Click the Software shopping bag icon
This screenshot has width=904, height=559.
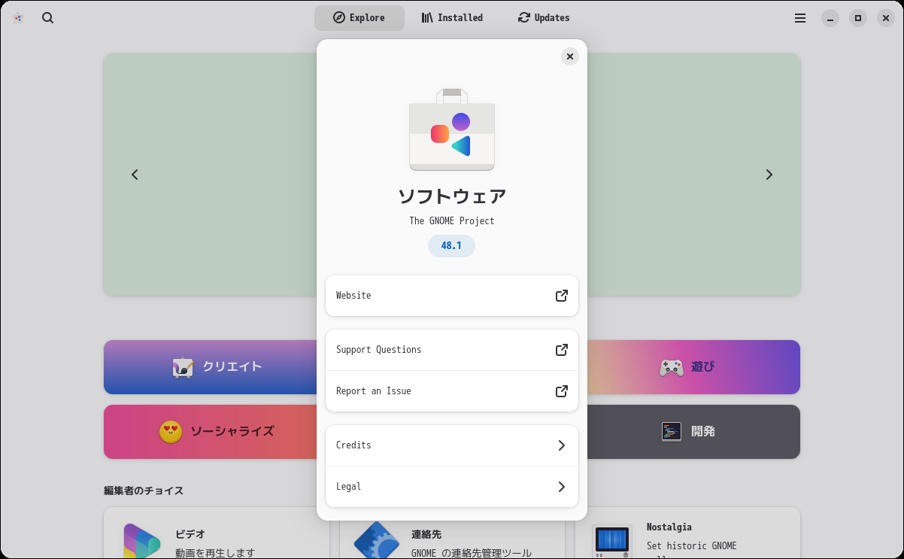click(452, 129)
